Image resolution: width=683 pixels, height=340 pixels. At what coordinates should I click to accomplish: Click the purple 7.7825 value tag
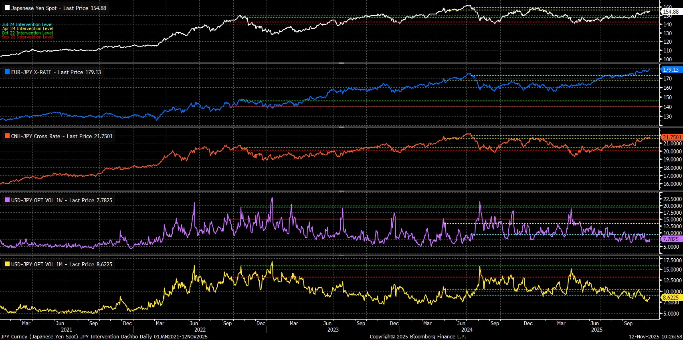671,239
